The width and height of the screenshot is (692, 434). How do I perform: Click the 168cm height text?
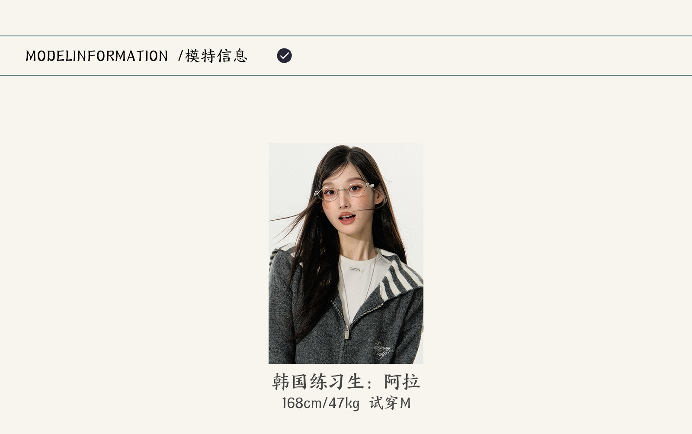[x=301, y=403]
